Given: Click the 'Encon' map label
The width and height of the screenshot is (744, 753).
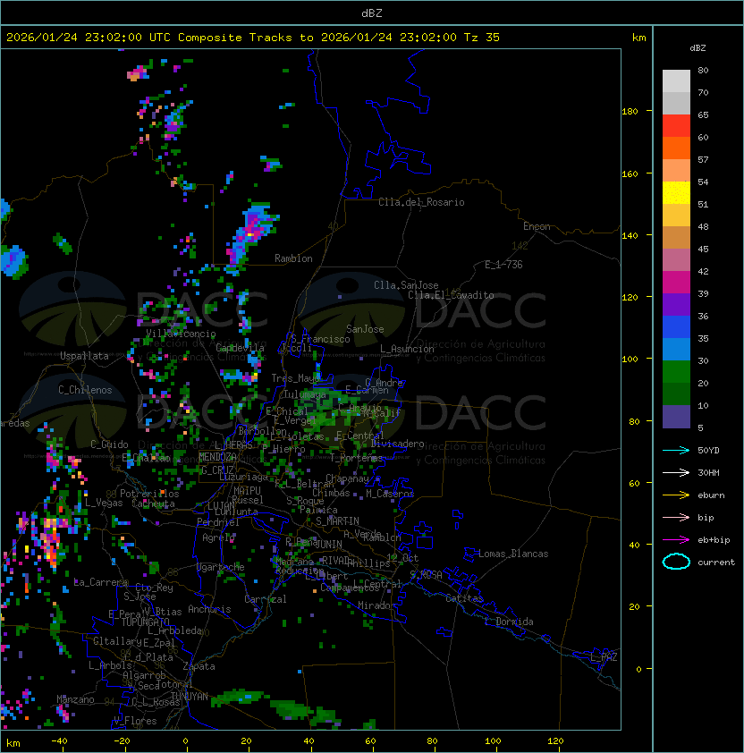Looking at the screenshot, I should coord(537,226).
